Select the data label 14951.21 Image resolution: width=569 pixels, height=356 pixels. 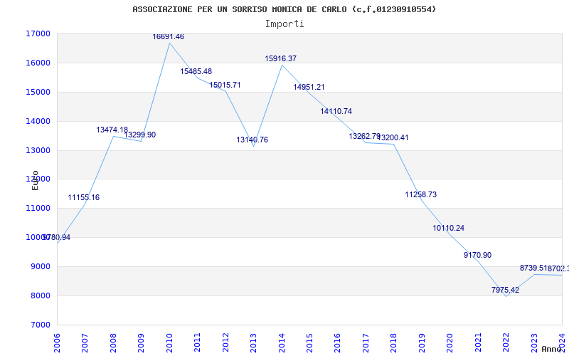(309, 87)
